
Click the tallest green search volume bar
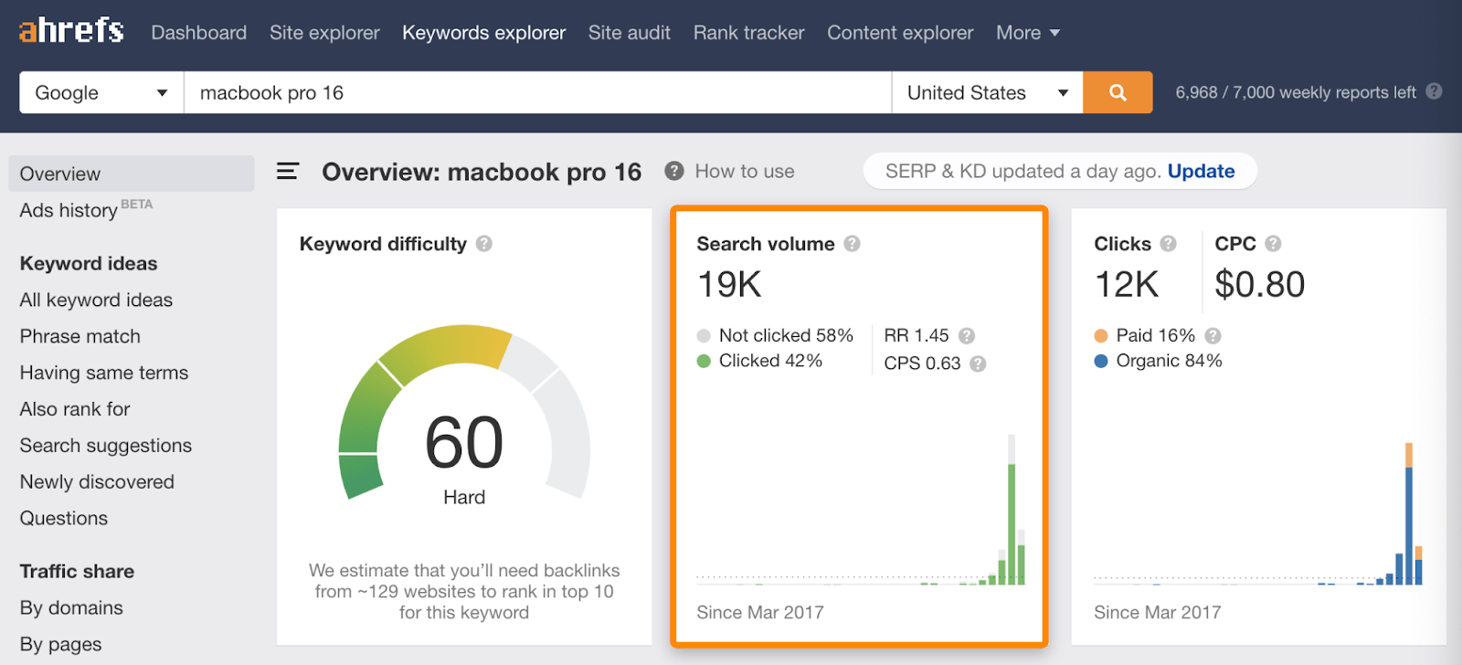pyautogui.click(x=1012, y=523)
